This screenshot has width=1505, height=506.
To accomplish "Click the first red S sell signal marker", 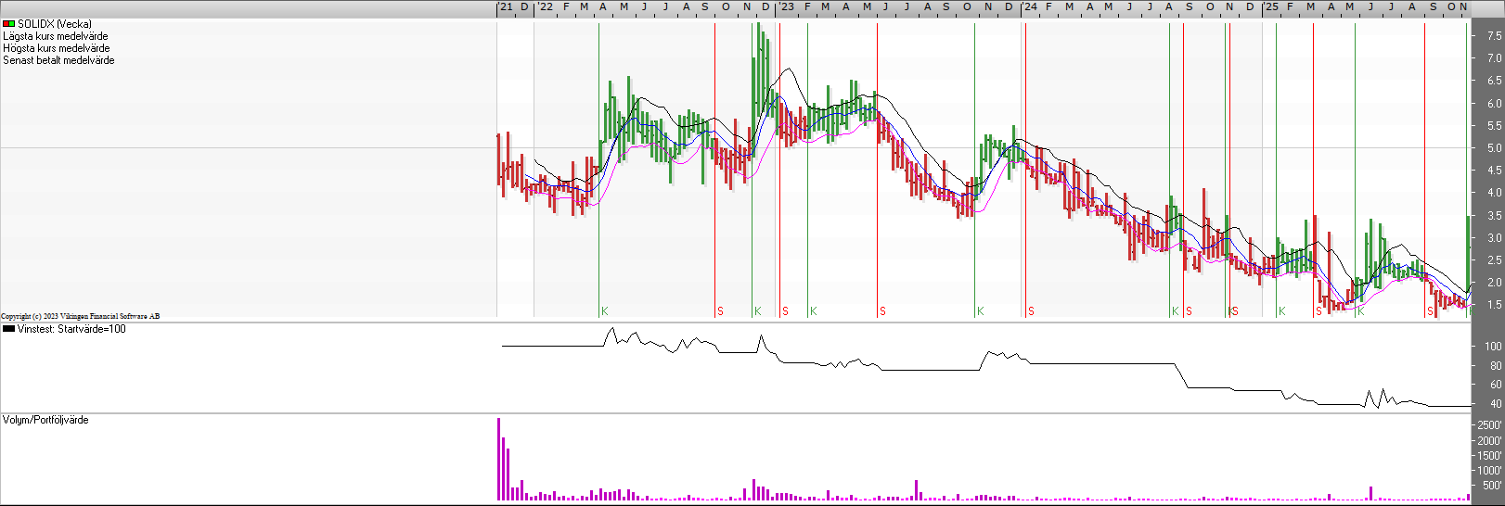I will tap(720, 311).
